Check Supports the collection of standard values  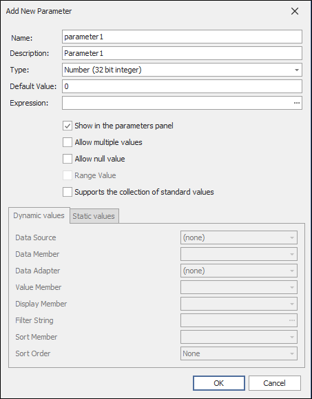coord(67,192)
